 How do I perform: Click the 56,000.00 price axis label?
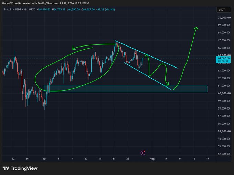pos(224,124)
